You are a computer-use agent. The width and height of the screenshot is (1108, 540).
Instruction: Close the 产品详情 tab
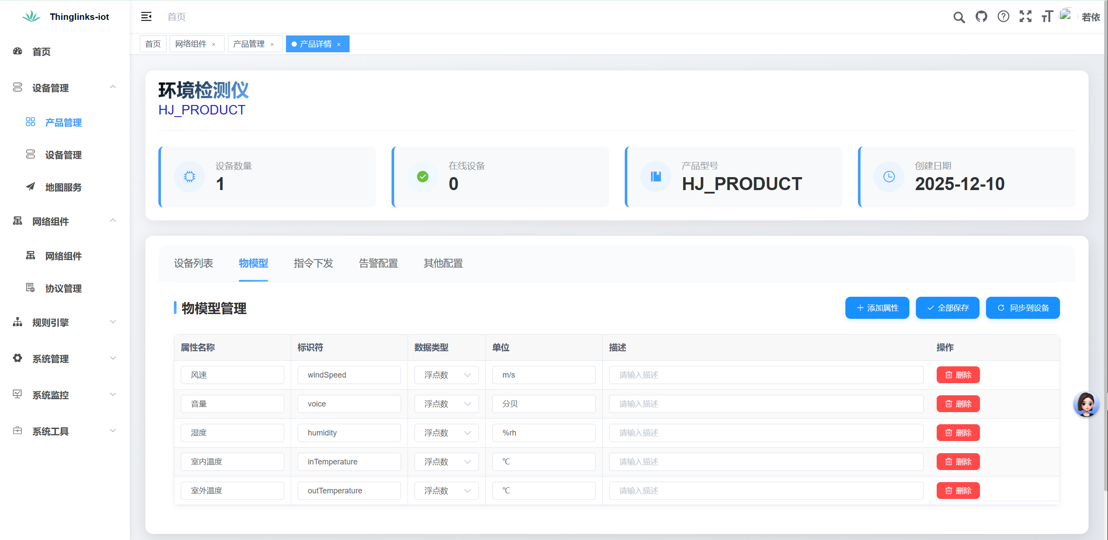(339, 44)
